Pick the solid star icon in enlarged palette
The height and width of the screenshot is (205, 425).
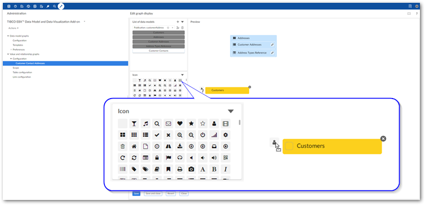point(191,123)
